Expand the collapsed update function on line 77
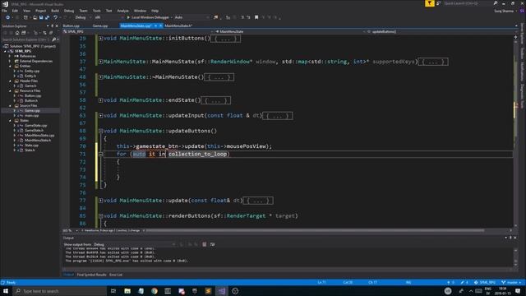The image size is (526, 296). 100,201
